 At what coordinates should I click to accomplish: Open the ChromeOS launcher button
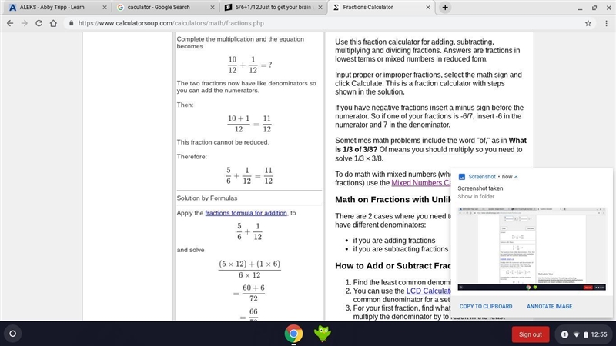[x=12, y=334]
